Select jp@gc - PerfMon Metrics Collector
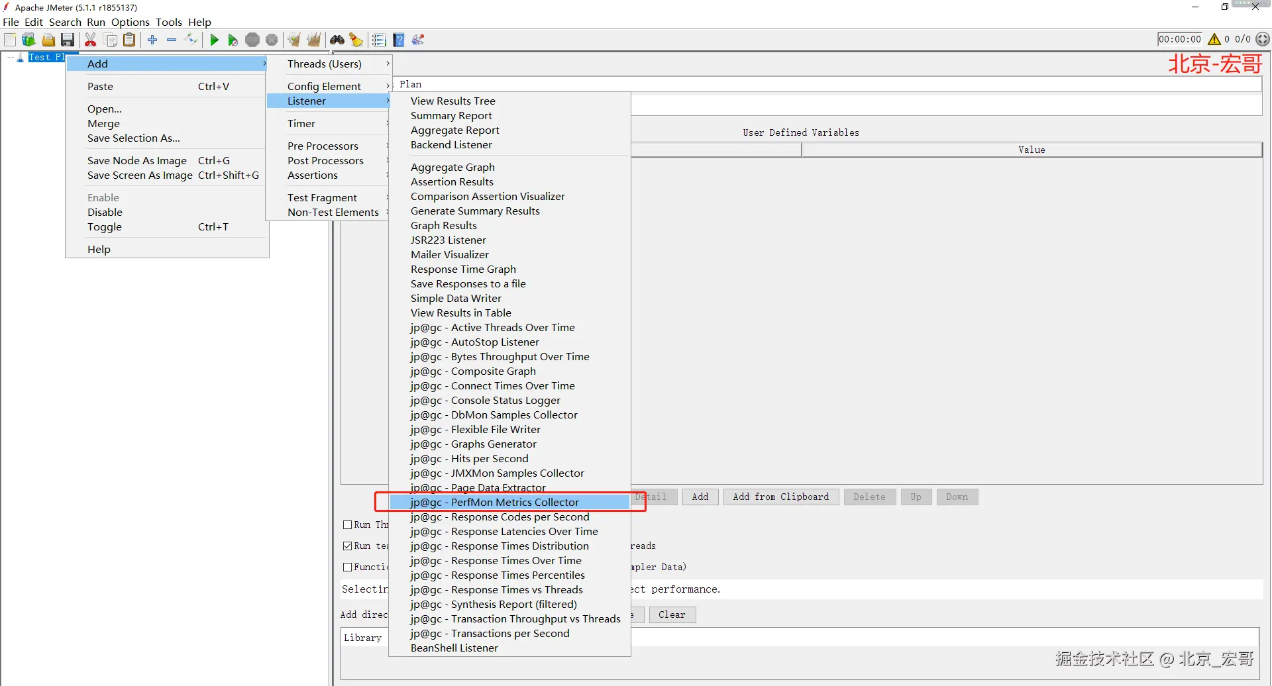This screenshot has width=1272, height=686. (x=509, y=502)
